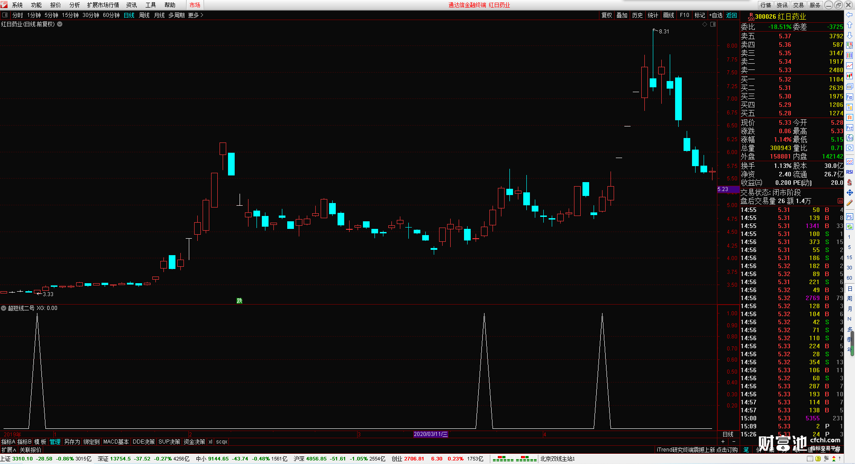Image resolution: width=855 pixels, height=464 pixels.
Task: Click the tree structure icon in sidebar
Action: 850,107
